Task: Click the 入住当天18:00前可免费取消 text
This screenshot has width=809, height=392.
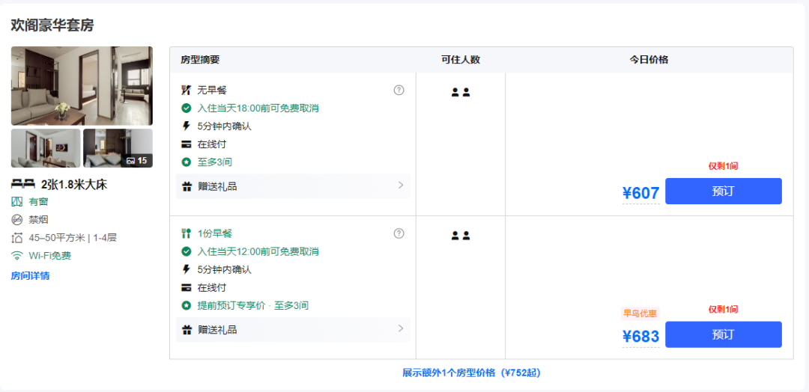Action: [x=258, y=108]
